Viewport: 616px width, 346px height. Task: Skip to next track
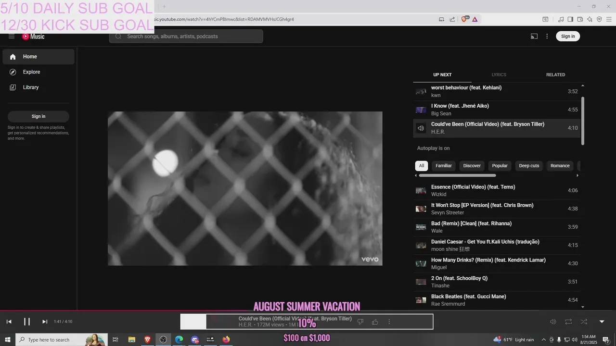[45, 321]
